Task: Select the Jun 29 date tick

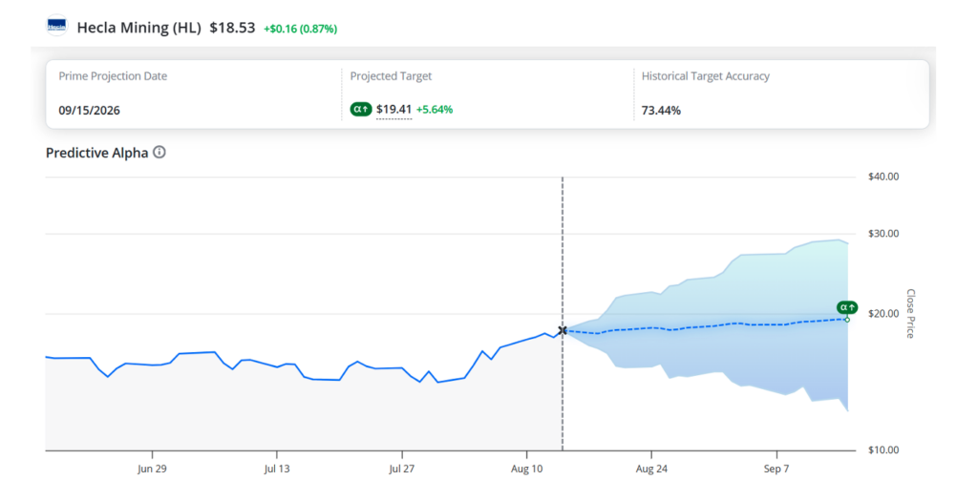Action: pyautogui.click(x=152, y=469)
